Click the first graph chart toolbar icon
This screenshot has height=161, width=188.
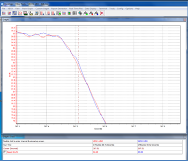4,13
